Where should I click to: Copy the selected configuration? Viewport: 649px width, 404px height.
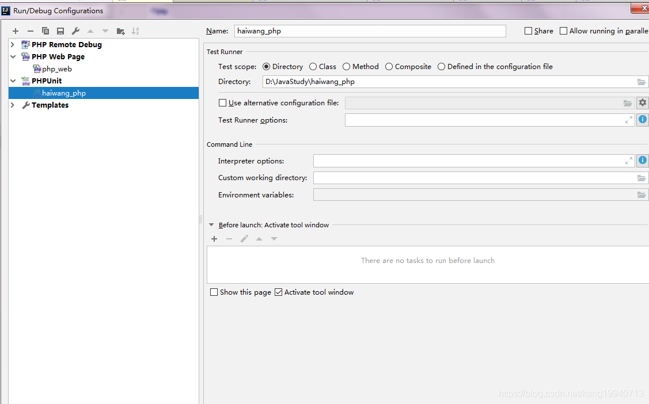coord(45,31)
